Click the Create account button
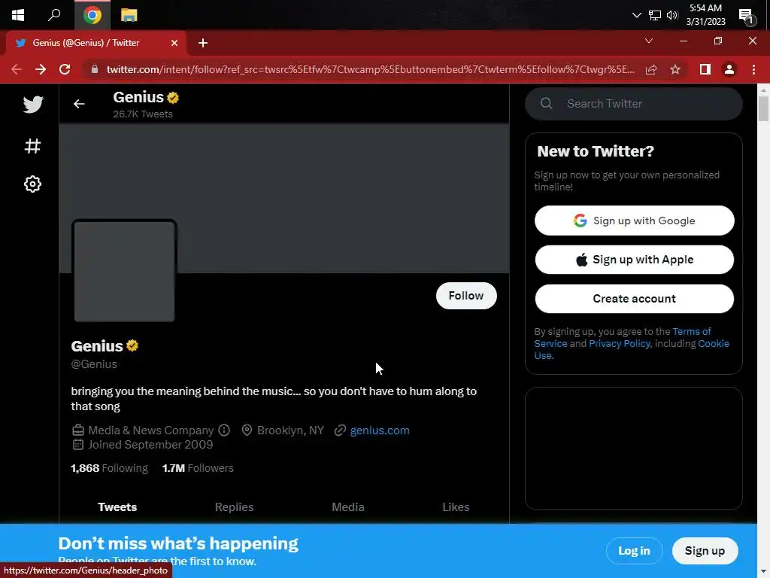Screen dimensions: 770x578 (634, 299)
